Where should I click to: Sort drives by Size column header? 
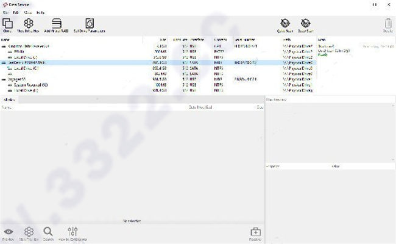tap(163, 40)
